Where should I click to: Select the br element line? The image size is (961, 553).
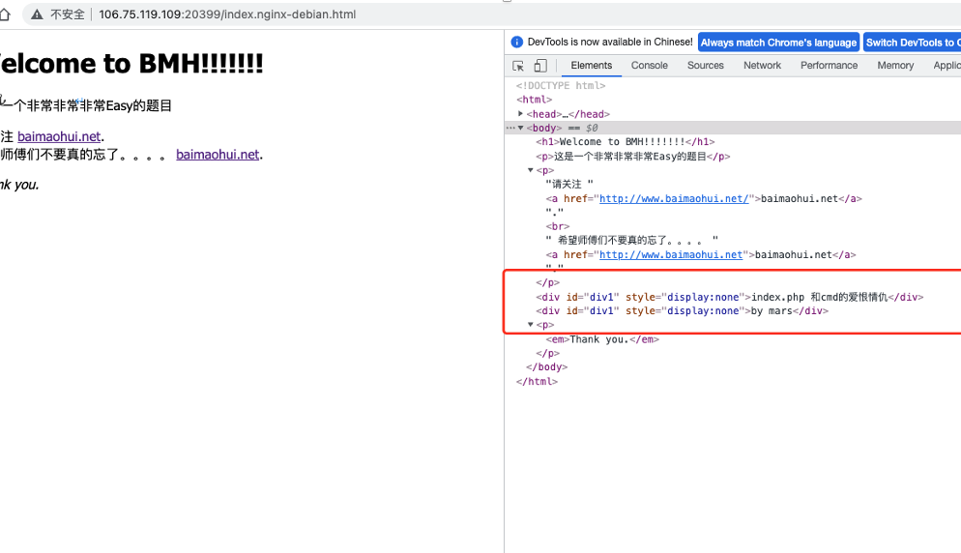[x=557, y=226]
